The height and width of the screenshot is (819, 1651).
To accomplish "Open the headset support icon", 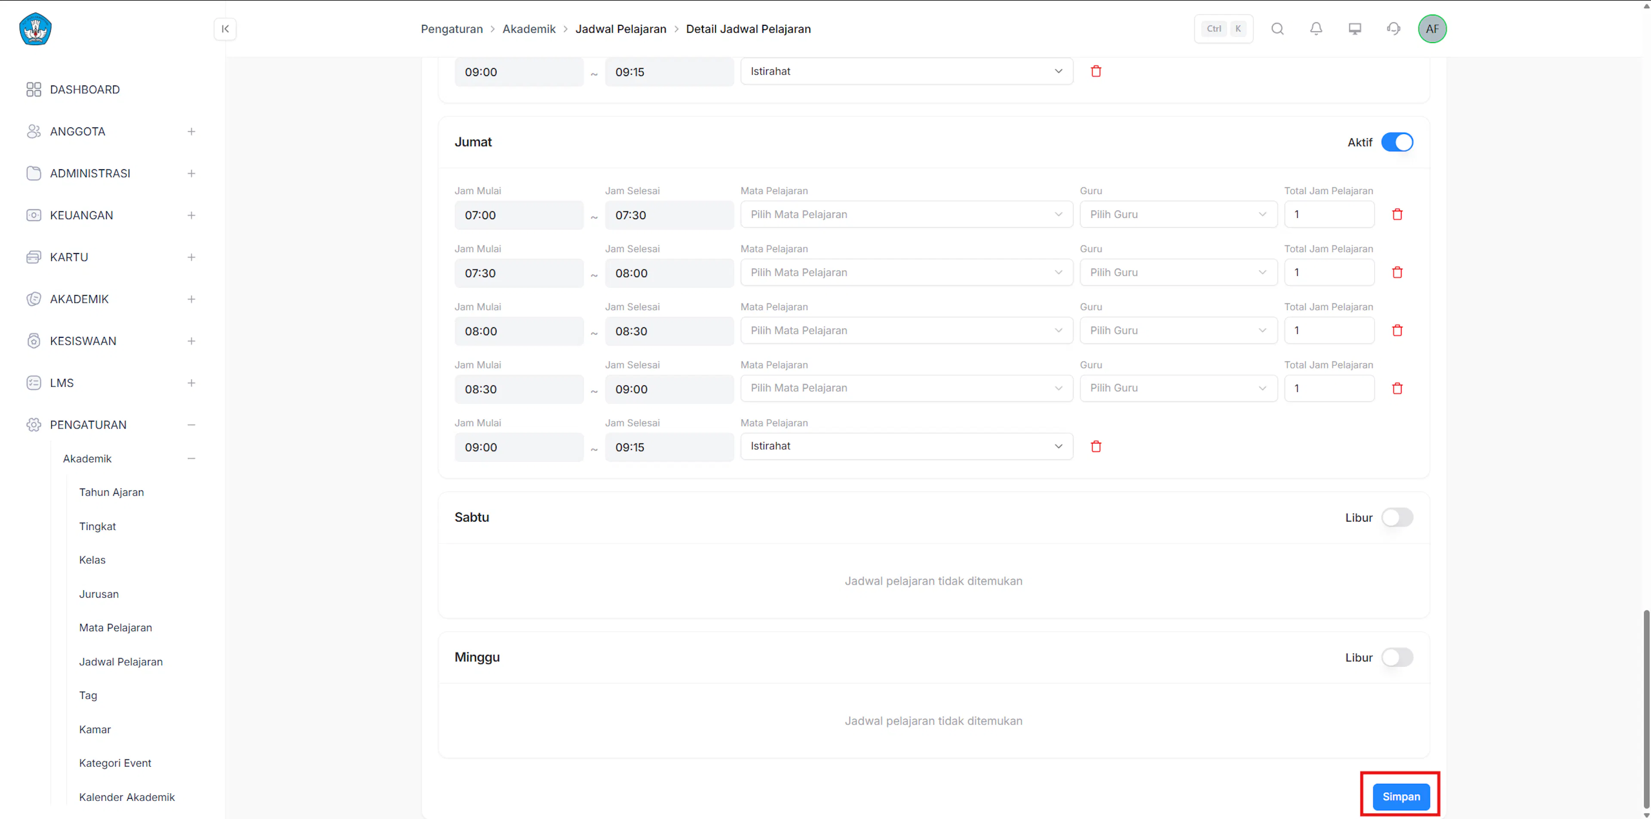I will [1393, 29].
